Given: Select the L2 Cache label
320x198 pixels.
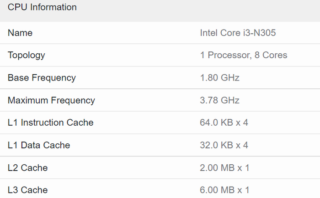Looking at the screenshot, I should point(27,168).
